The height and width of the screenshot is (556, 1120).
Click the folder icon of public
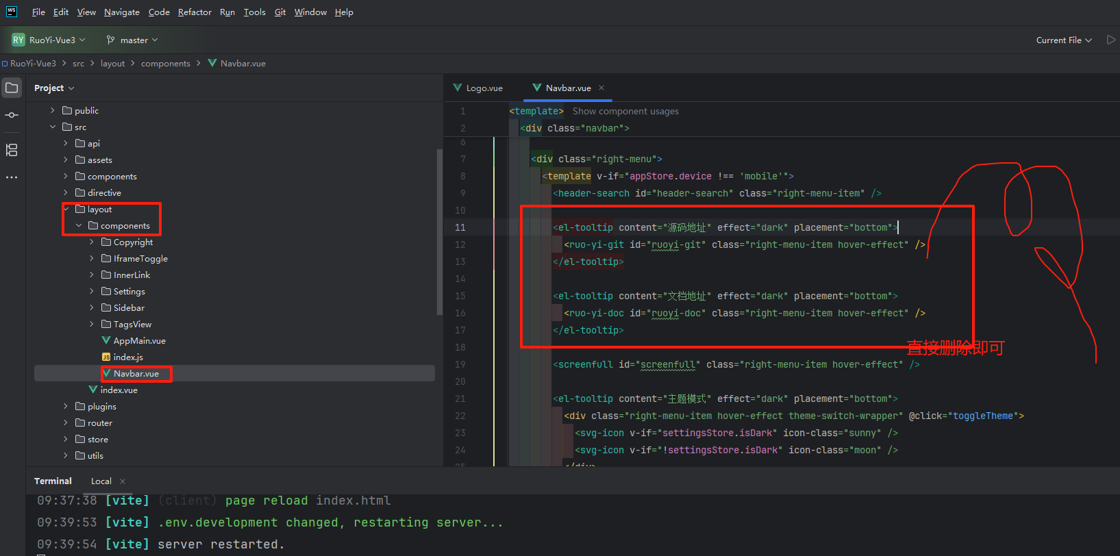coord(67,110)
